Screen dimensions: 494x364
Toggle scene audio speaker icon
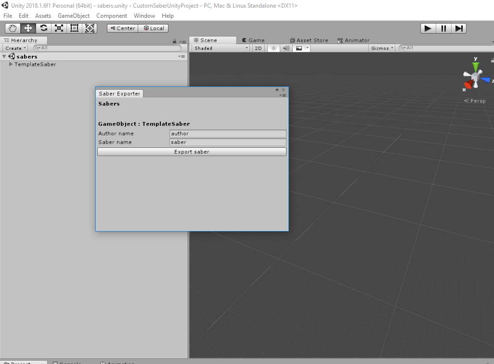(286, 48)
